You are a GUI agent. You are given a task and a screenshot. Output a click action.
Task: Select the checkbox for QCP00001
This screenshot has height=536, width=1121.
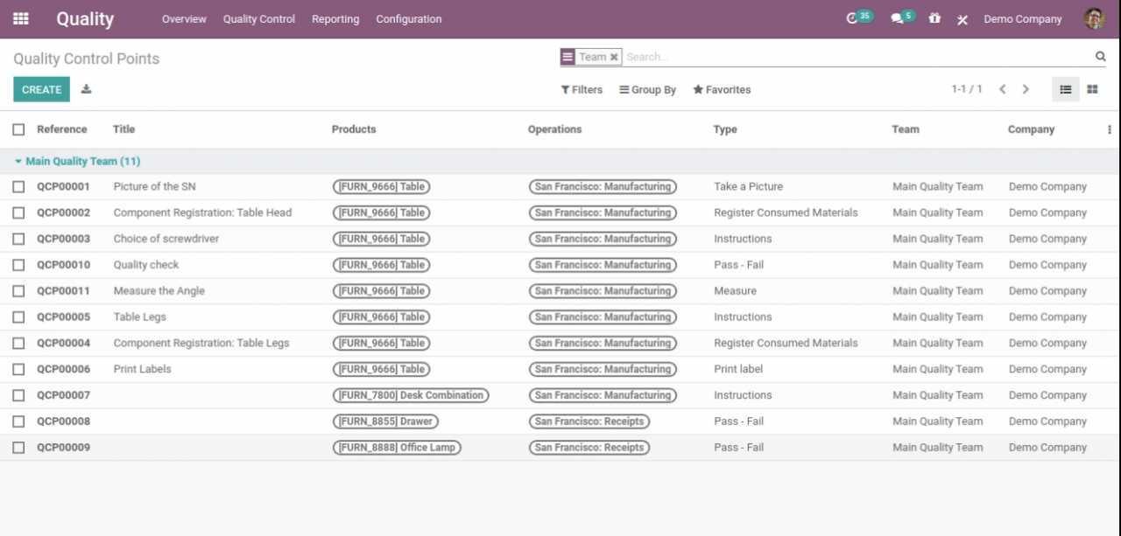(x=18, y=186)
